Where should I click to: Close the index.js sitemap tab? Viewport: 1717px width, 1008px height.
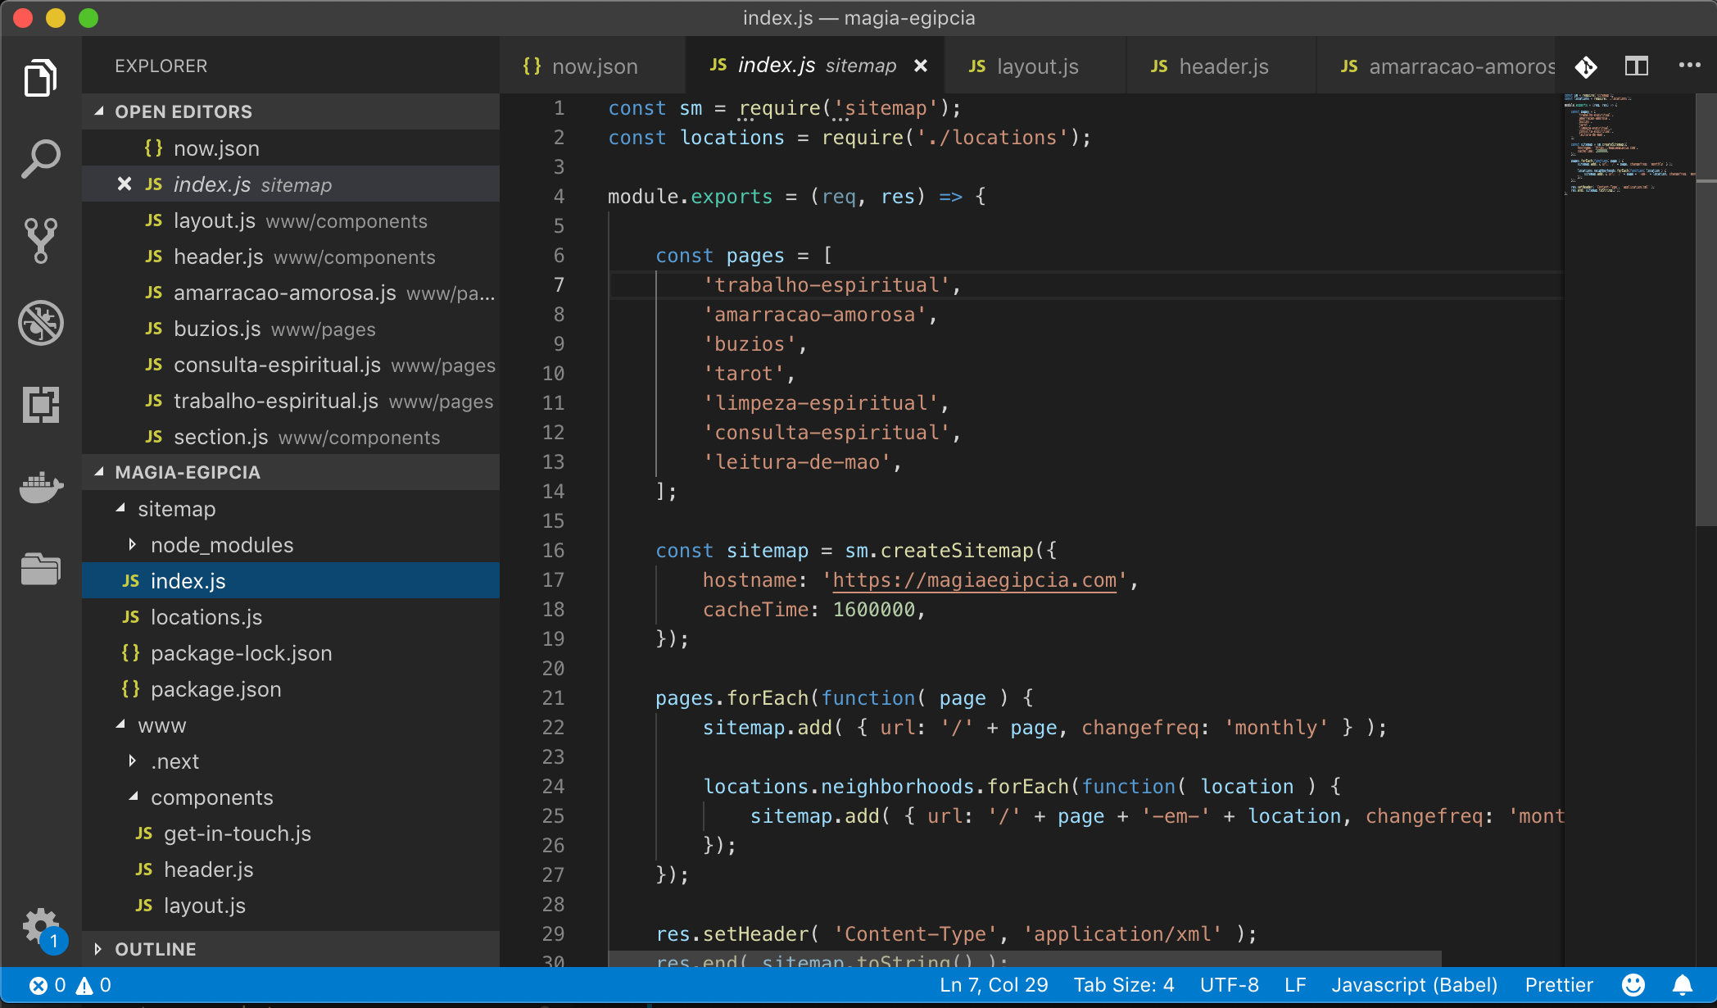pyautogui.click(x=921, y=66)
